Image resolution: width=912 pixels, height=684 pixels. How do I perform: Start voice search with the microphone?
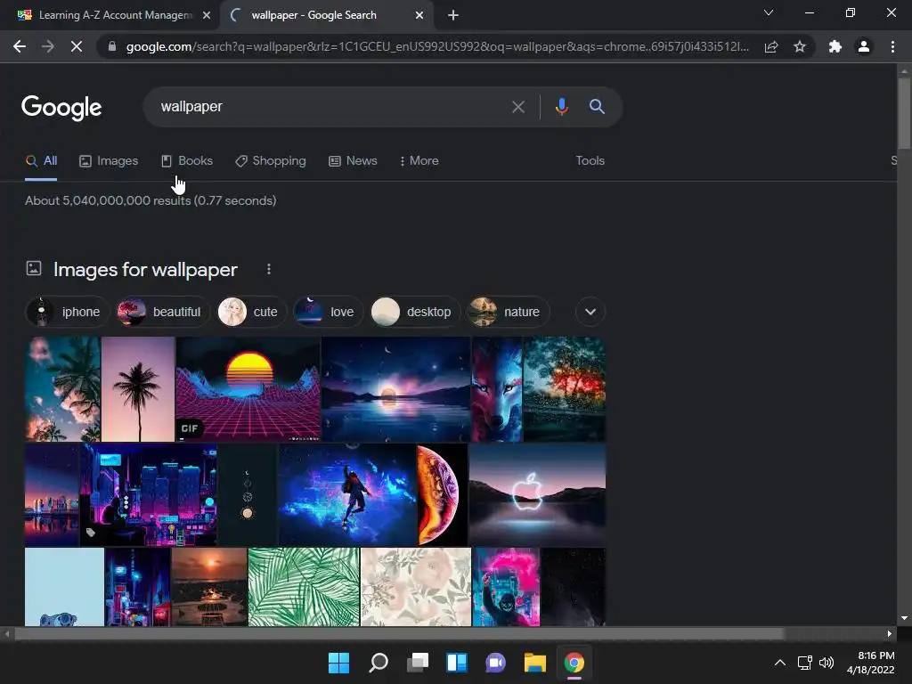561,107
